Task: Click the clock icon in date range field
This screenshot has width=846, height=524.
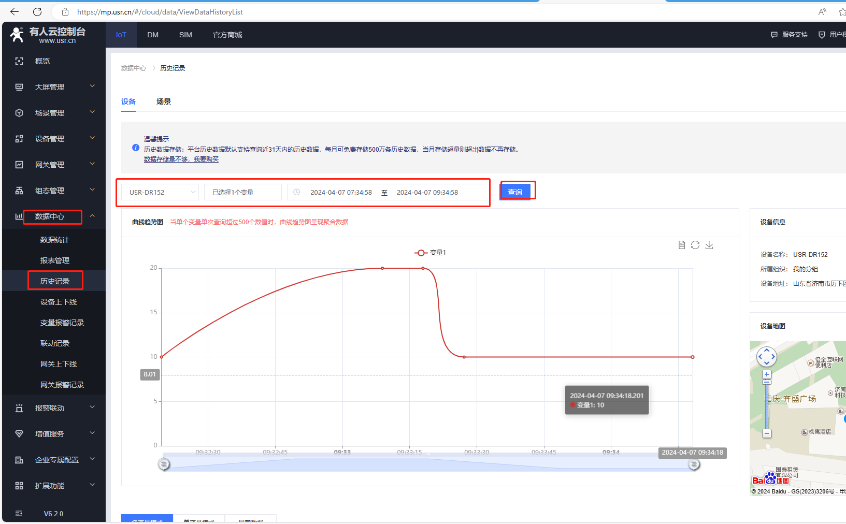Action: pos(297,192)
